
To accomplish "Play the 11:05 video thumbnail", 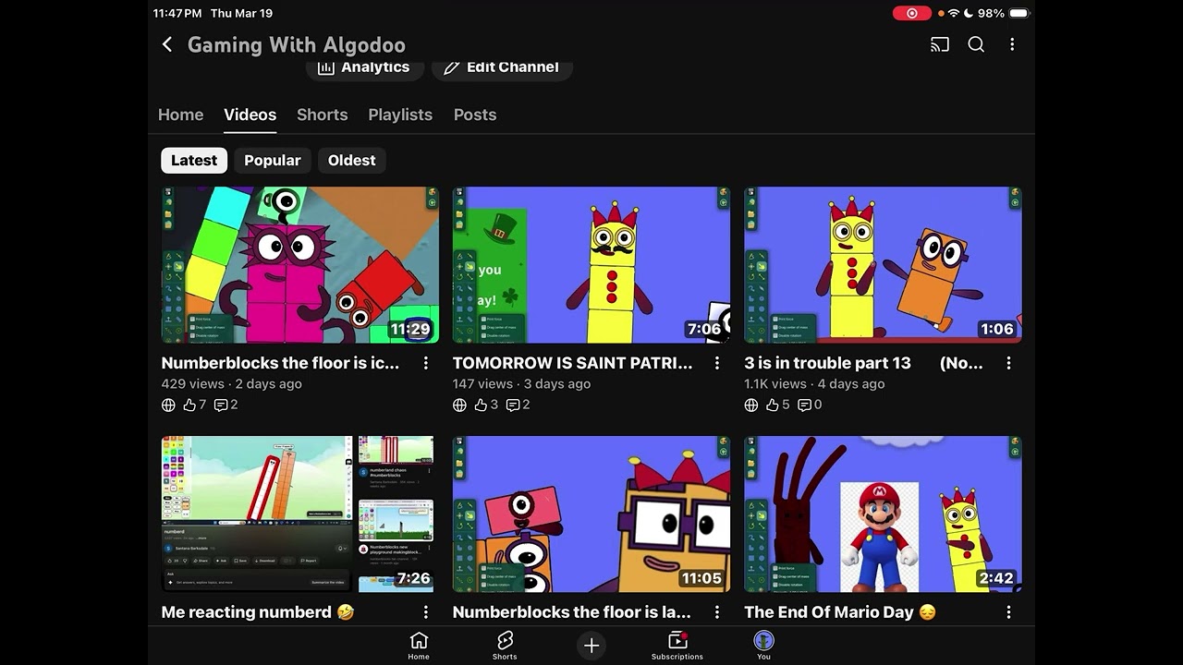I will [x=591, y=514].
